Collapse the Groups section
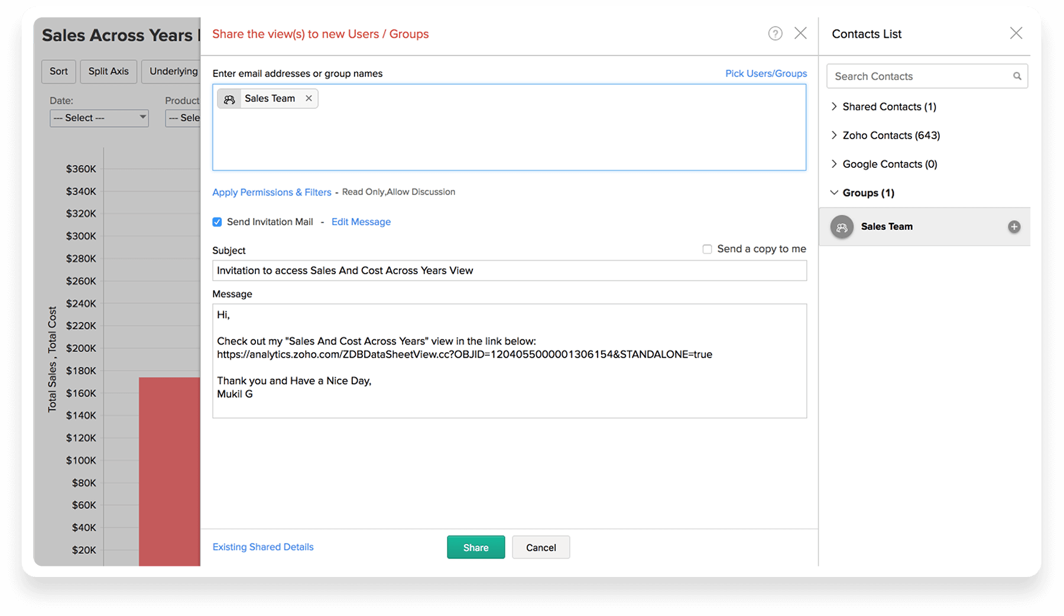Screen dimensions: 1064x616 [834, 193]
